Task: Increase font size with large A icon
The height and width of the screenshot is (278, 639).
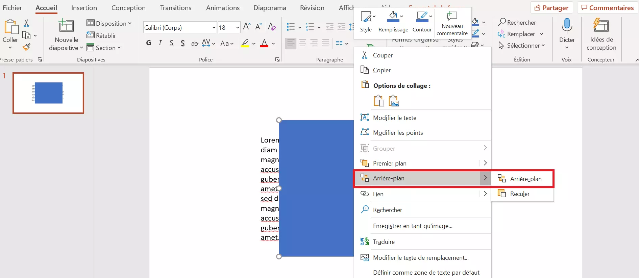Action: pos(247,26)
